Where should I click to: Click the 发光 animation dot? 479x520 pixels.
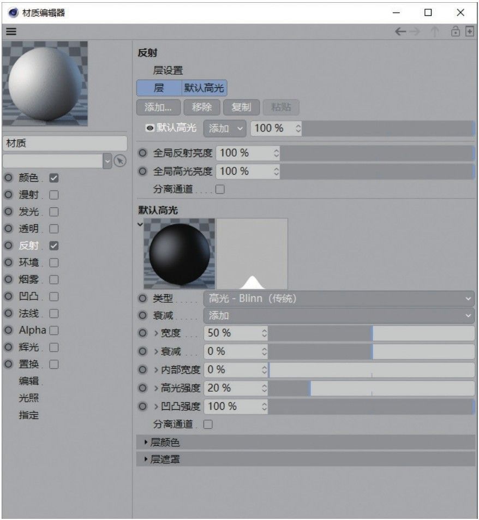(8, 212)
